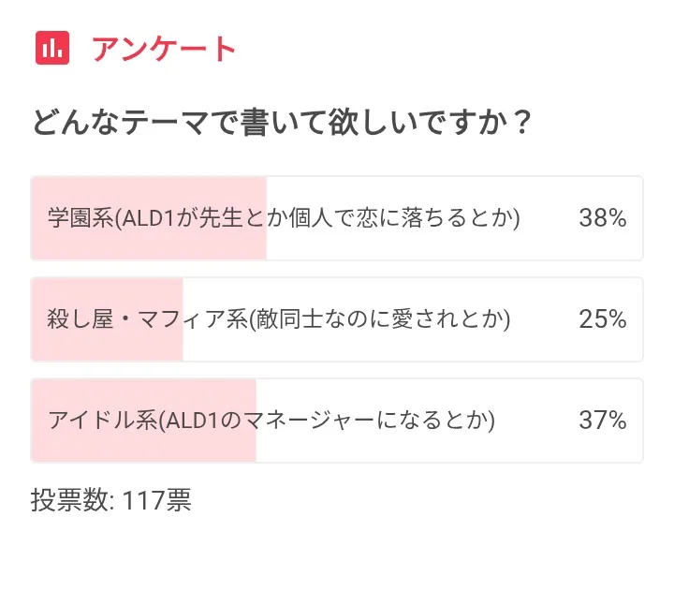Click the pink result bar of アイドル系
The height and width of the screenshot is (606, 674).
click(144, 446)
